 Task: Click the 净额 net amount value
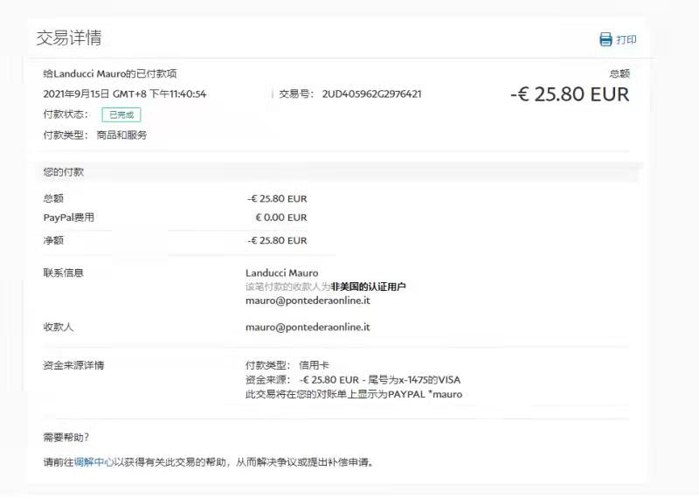click(277, 240)
